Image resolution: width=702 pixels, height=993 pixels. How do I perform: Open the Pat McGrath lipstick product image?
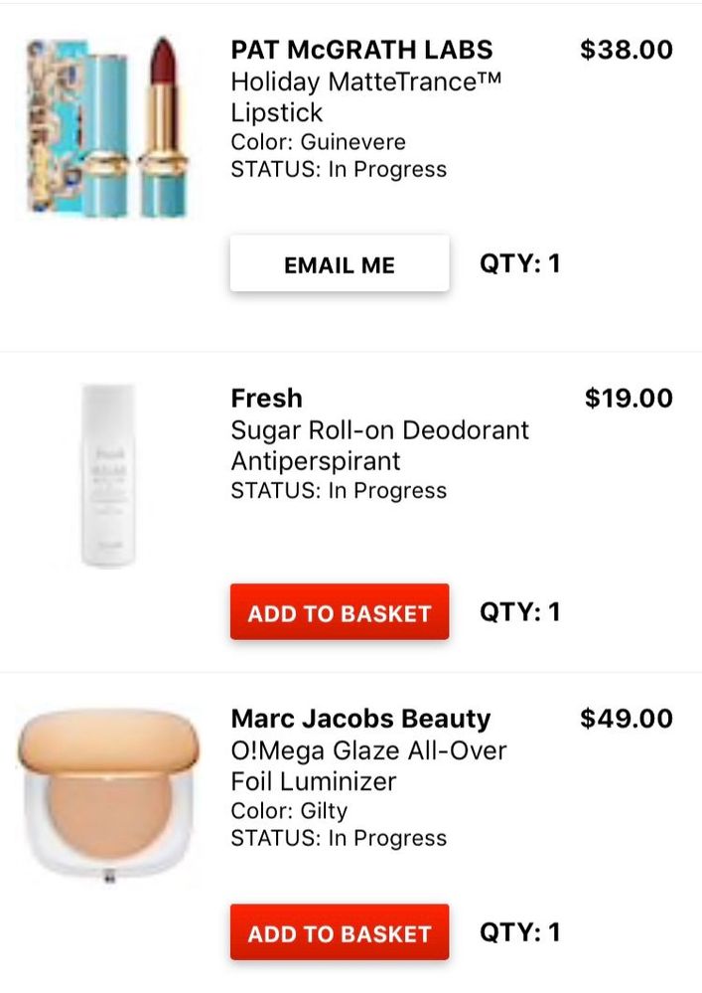pos(108,127)
